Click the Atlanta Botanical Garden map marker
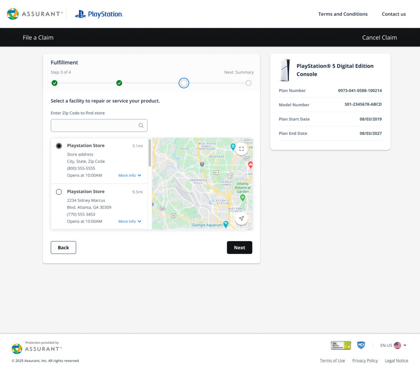Image resolution: width=420 pixels, height=371 pixels. click(242, 197)
